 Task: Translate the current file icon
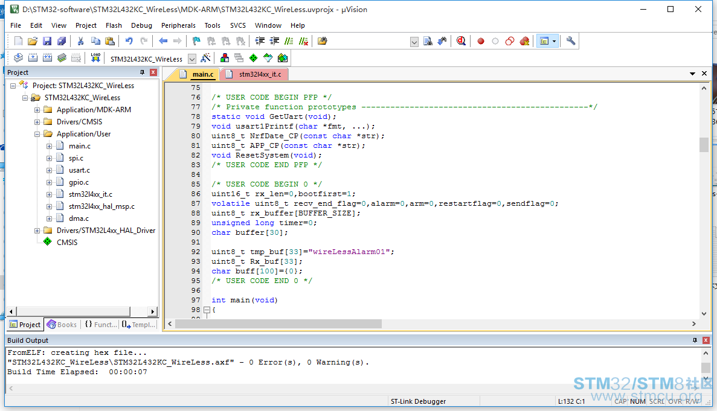pos(18,58)
